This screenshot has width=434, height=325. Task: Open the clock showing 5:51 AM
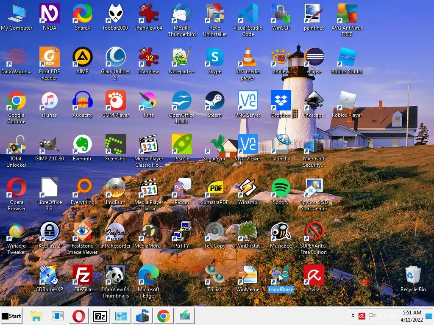click(412, 316)
